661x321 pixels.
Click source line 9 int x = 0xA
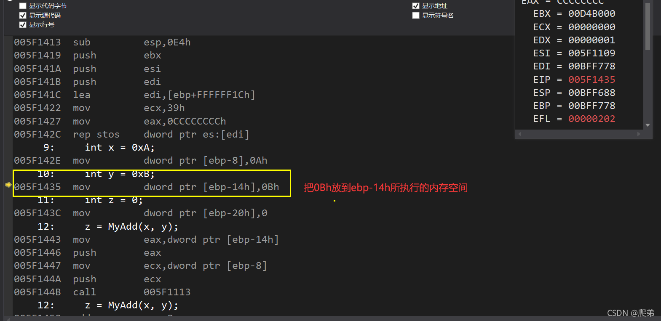pyautogui.click(x=99, y=148)
